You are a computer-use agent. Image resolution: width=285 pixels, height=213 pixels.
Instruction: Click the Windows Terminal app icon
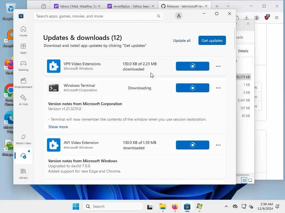coord(54,88)
